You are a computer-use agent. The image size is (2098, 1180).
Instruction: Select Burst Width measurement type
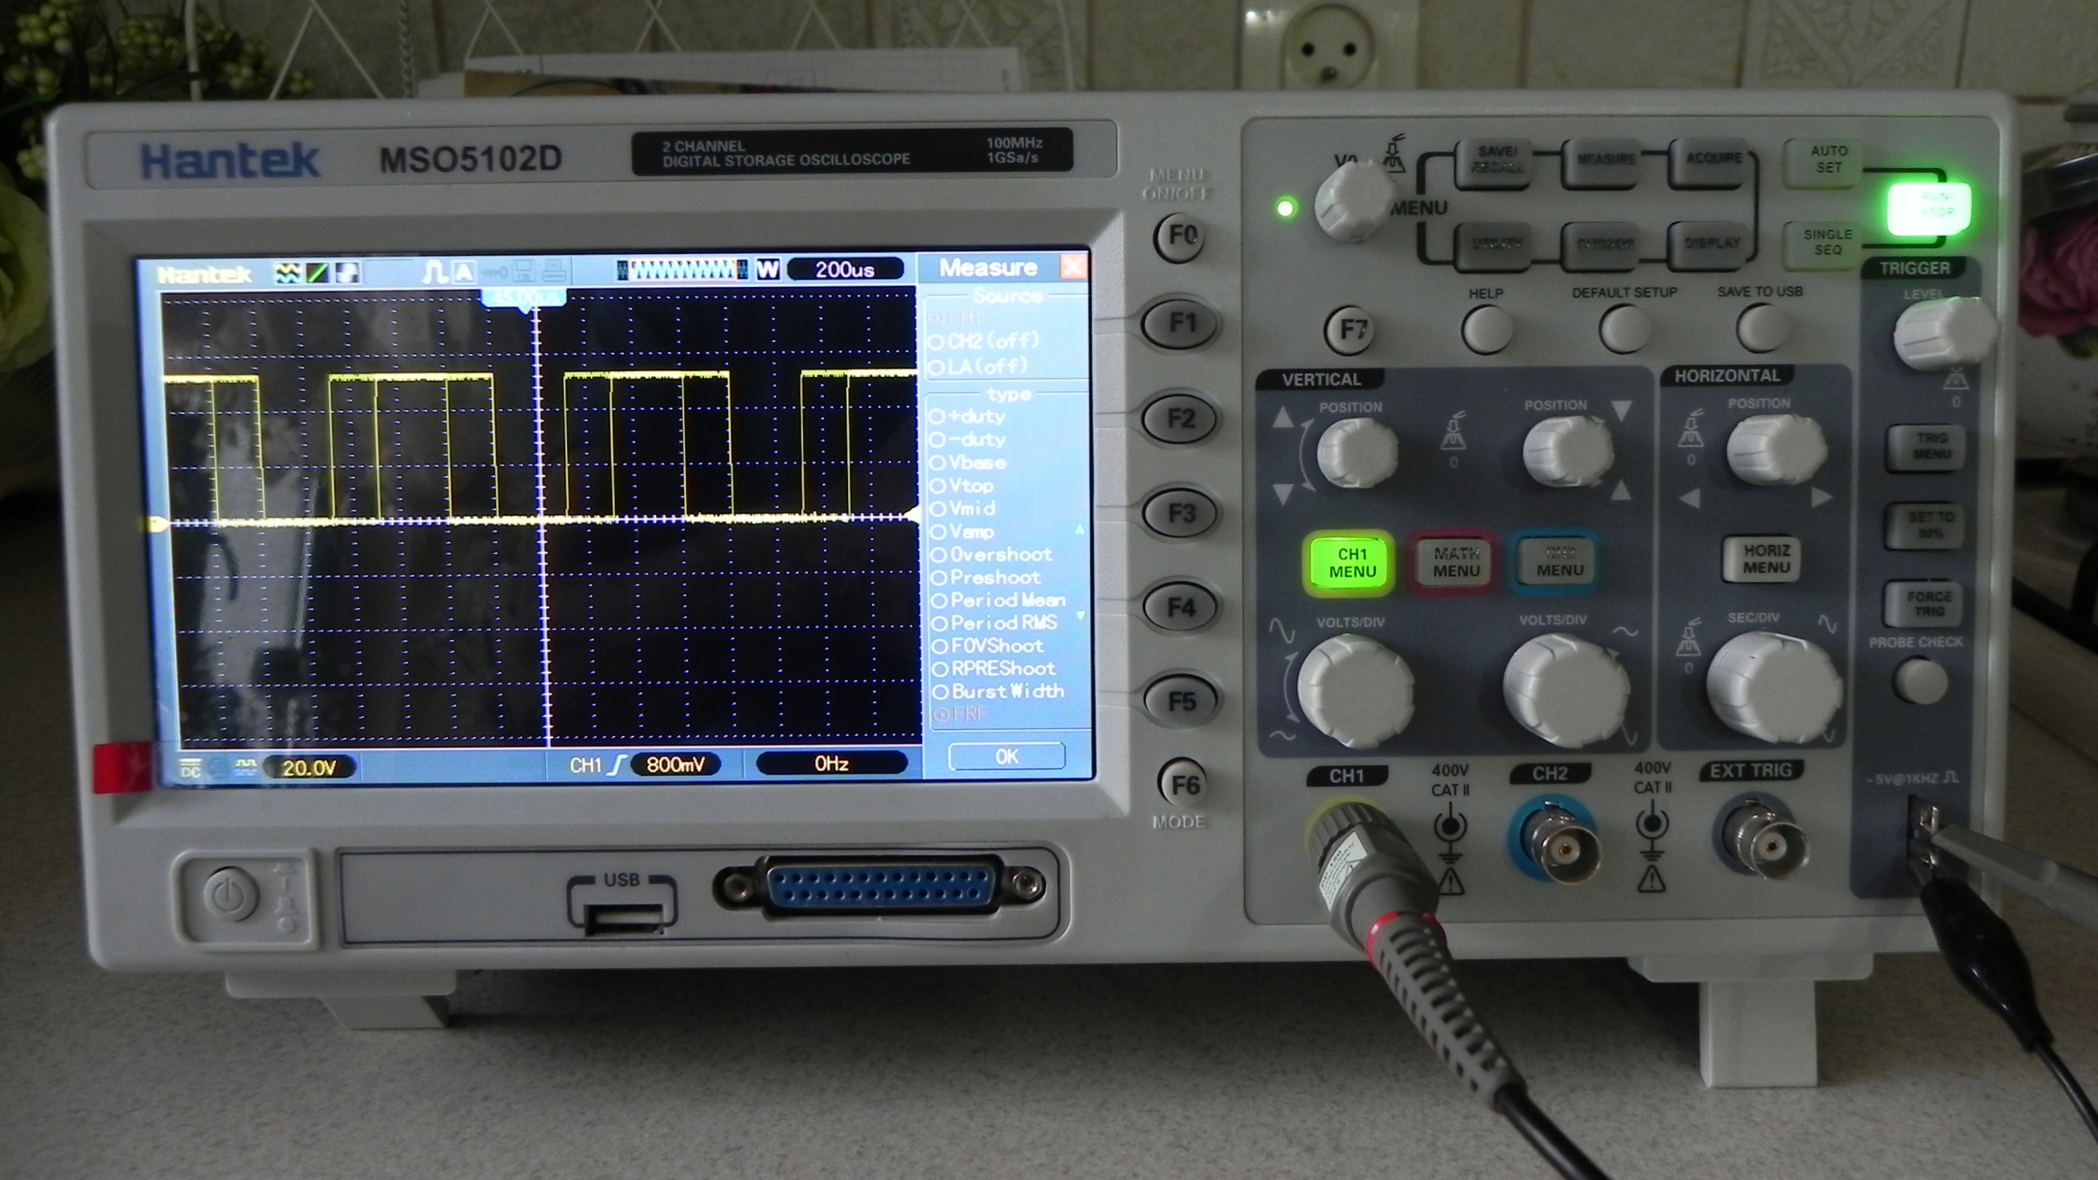(997, 692)
